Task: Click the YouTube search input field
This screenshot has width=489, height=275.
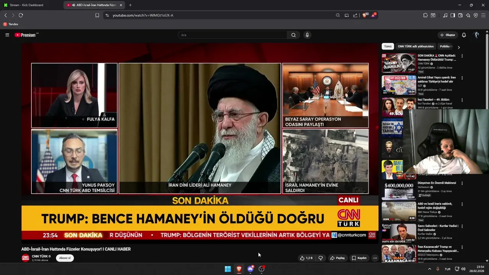Action: coord(232,35)
